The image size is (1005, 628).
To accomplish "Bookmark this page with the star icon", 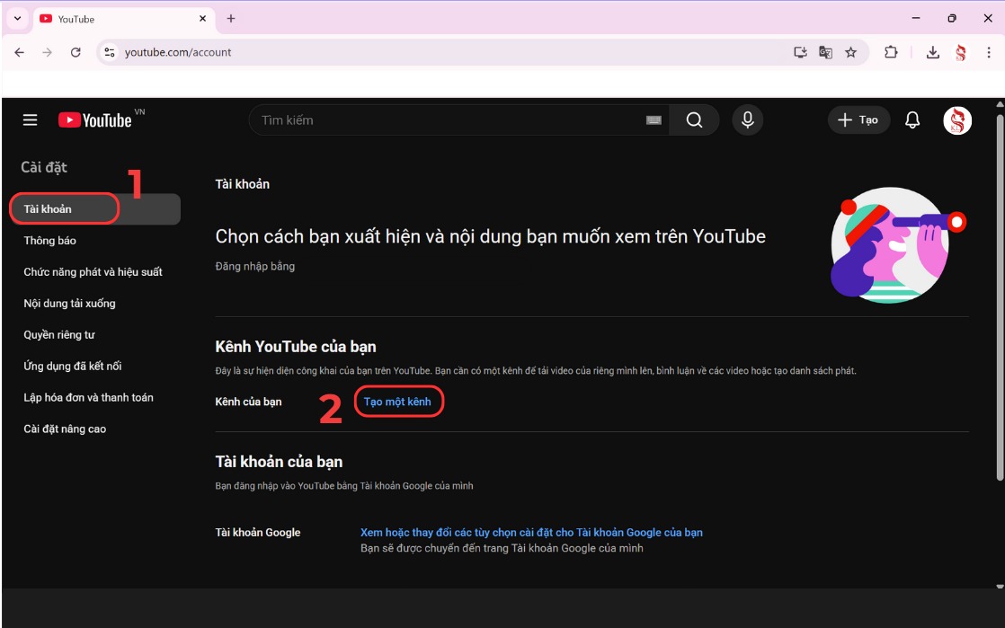I will tap(850, 52).
